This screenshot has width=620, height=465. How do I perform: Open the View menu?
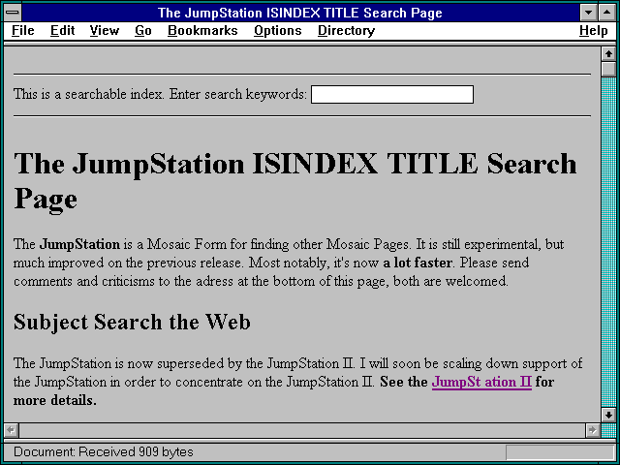(104, 30)
